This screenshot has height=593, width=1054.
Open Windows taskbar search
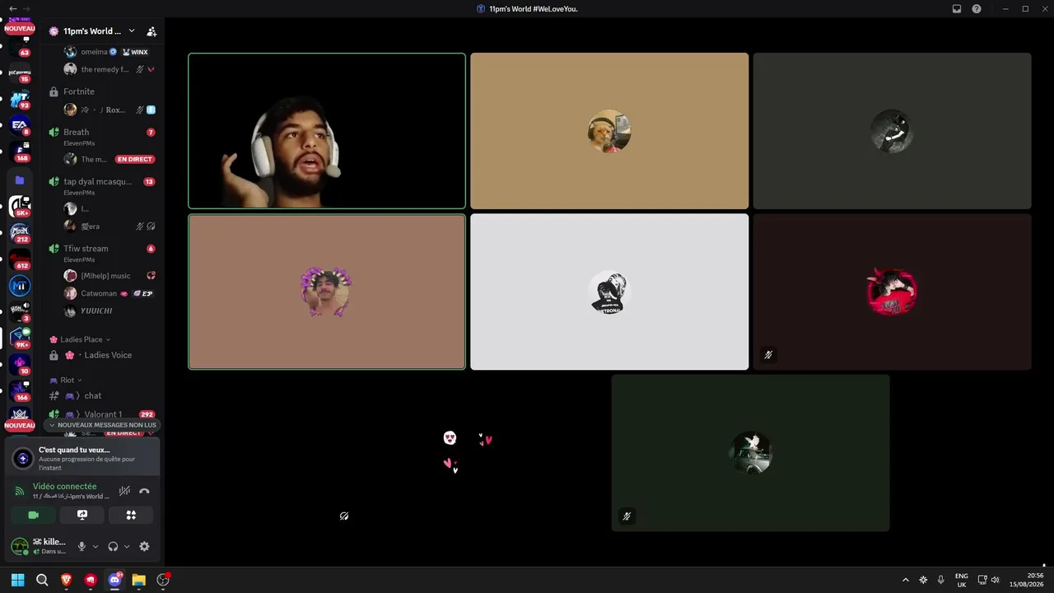42,580
